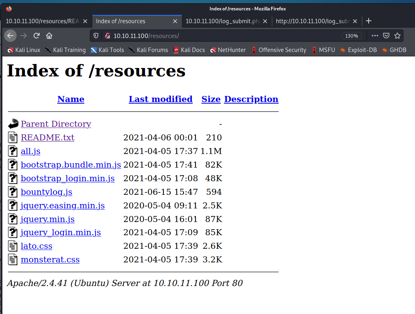Screen dimensions: 415x314
Task: Open the Save to Pocket icon
Action: (386, 36)
